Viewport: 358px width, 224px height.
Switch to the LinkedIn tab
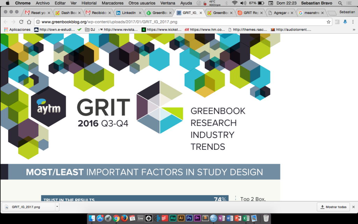129,13
